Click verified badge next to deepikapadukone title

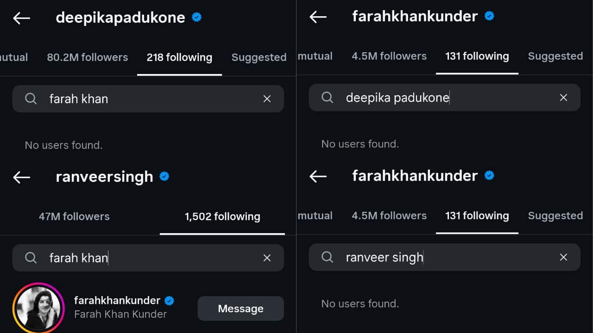(x=196, y=18)
